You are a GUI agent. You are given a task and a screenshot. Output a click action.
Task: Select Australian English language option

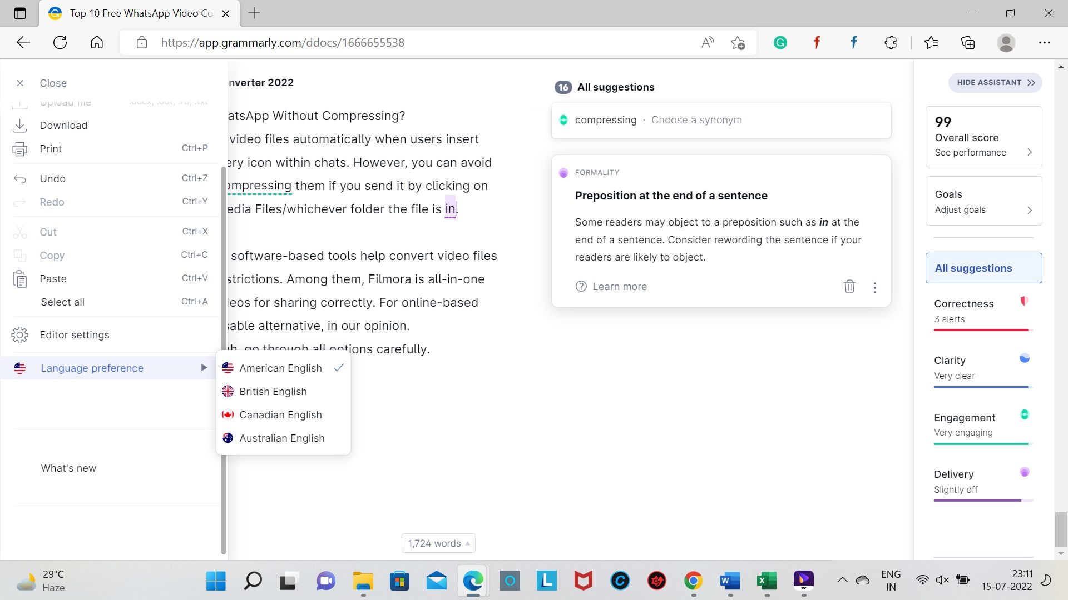point(281,437)
